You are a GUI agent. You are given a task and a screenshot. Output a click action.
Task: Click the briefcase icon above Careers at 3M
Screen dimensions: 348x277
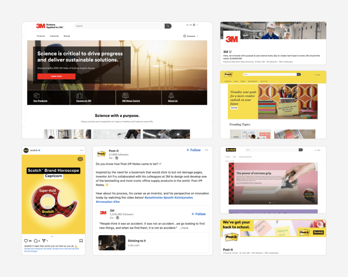pos(80,95)
